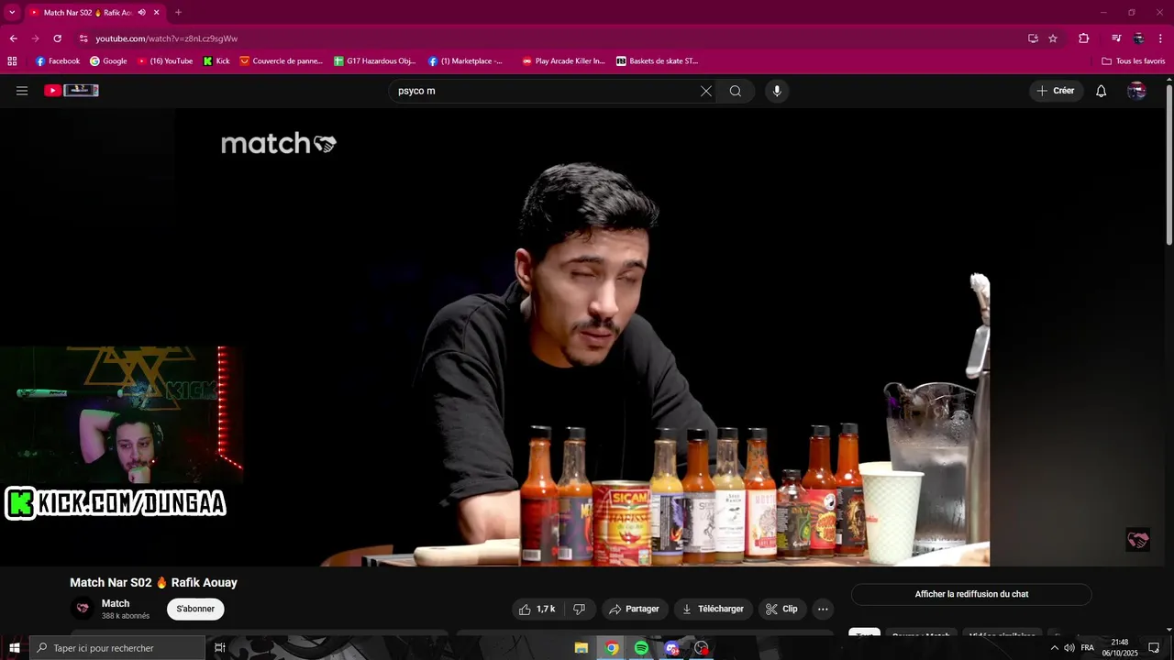Open File Explorer from taskbar
The width and height of the screenshot is (1174, 660).
point(581,648)
